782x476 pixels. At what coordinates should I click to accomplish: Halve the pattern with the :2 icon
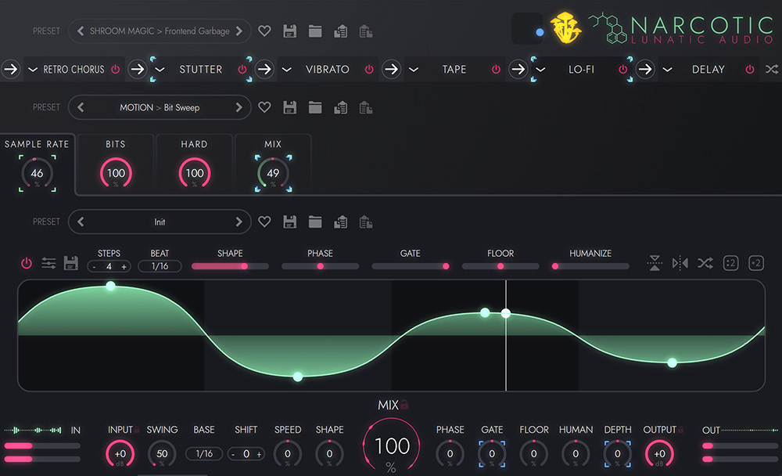(730, 263)
